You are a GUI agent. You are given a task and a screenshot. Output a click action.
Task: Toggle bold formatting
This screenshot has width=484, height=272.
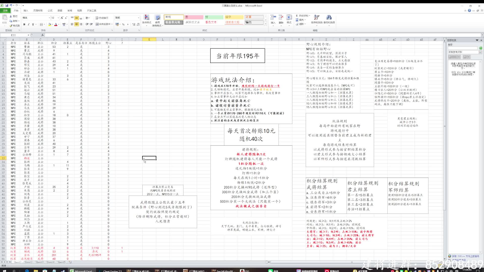[24, 24]
